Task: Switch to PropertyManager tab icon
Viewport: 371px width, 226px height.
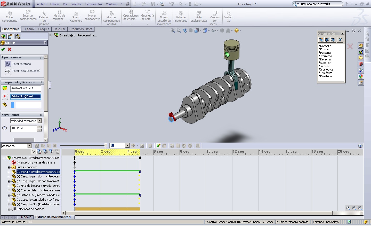Action: 10,36
